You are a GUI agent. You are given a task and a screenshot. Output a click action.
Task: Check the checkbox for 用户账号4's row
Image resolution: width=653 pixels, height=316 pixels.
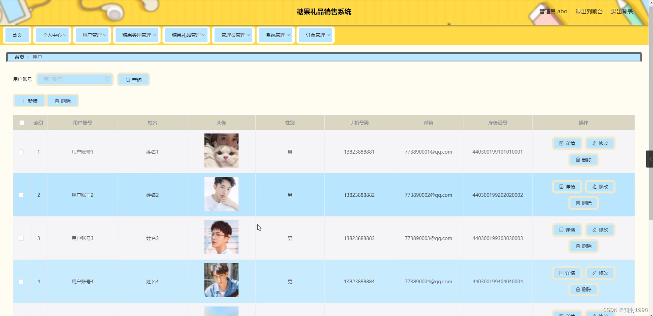click(x=21, y=282)
